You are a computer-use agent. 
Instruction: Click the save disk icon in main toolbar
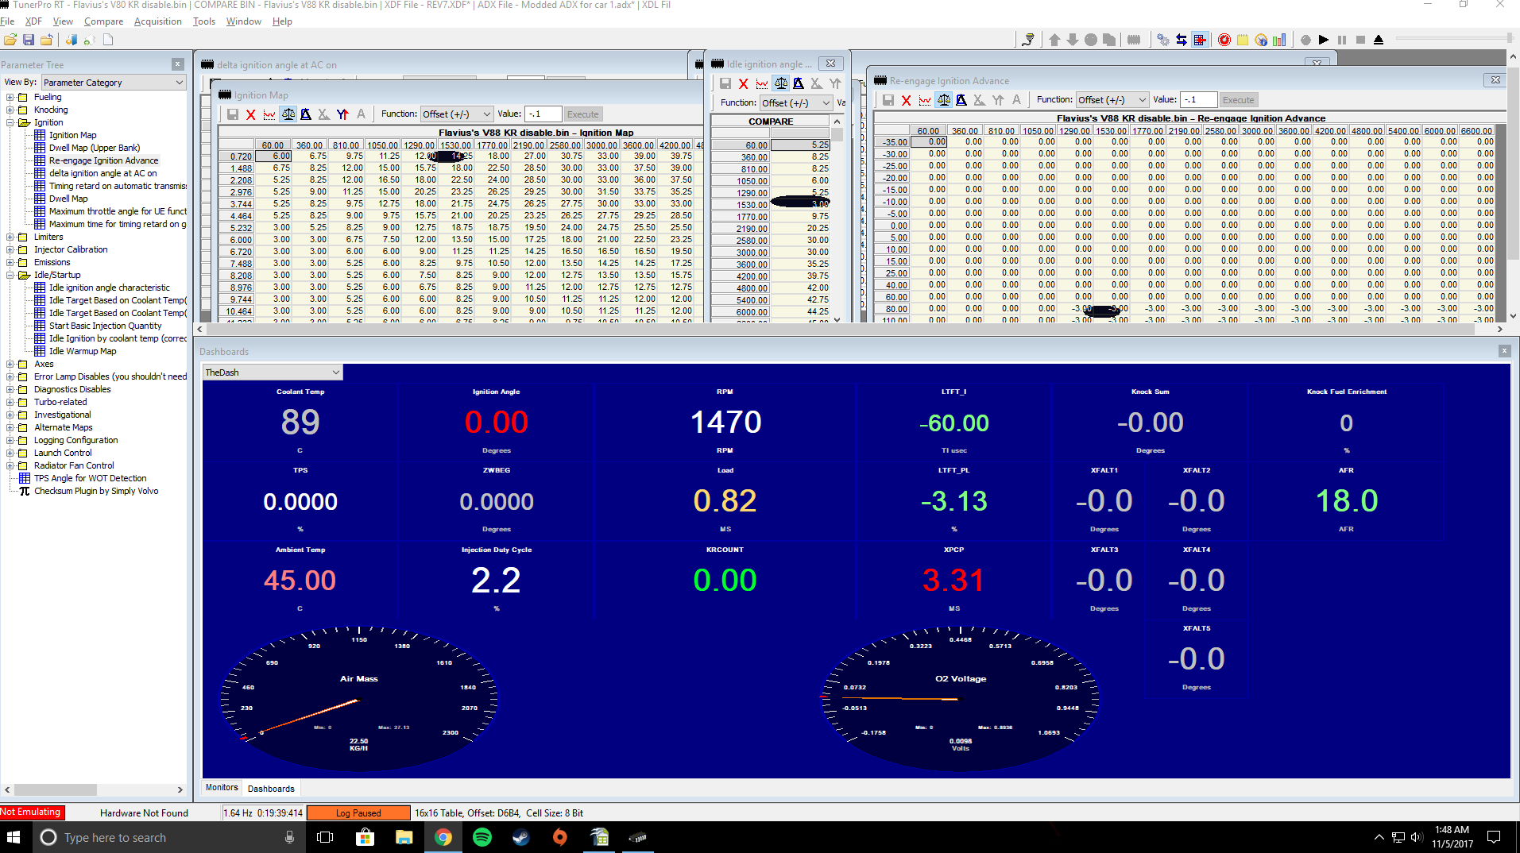pos(29,40)
